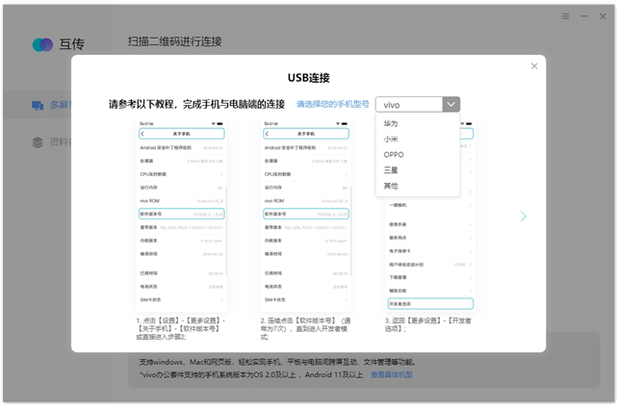This screenshot has height=409, width=620.
Task: Select 三星 as the phone model
Action: (390, 170)
